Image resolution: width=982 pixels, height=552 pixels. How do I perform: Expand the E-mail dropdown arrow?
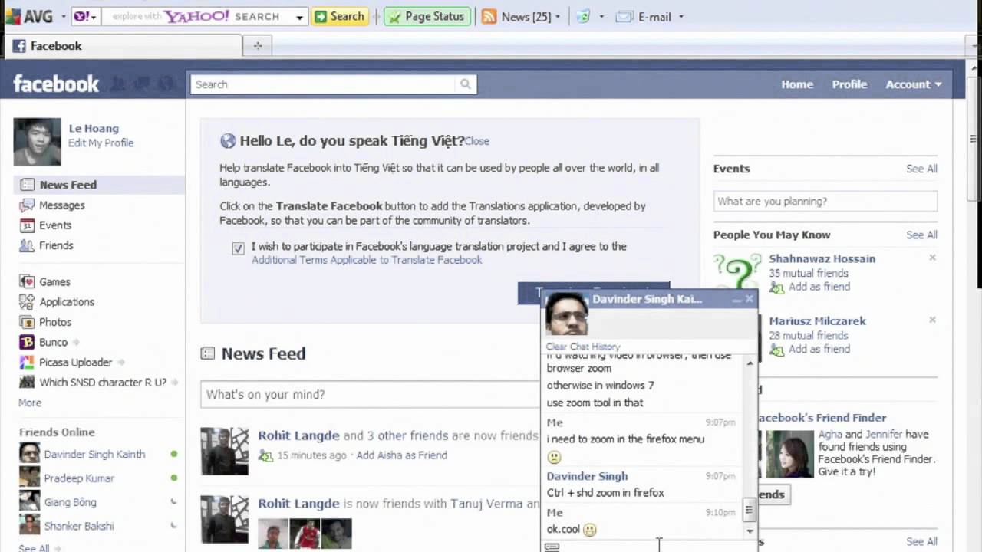(x=681, y=17)
